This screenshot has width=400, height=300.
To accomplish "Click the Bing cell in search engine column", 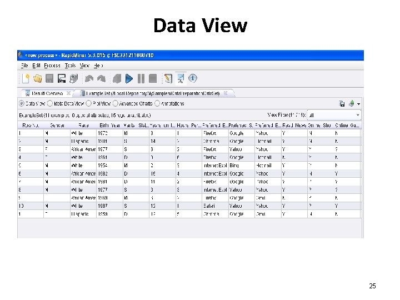I will point(242,166).
